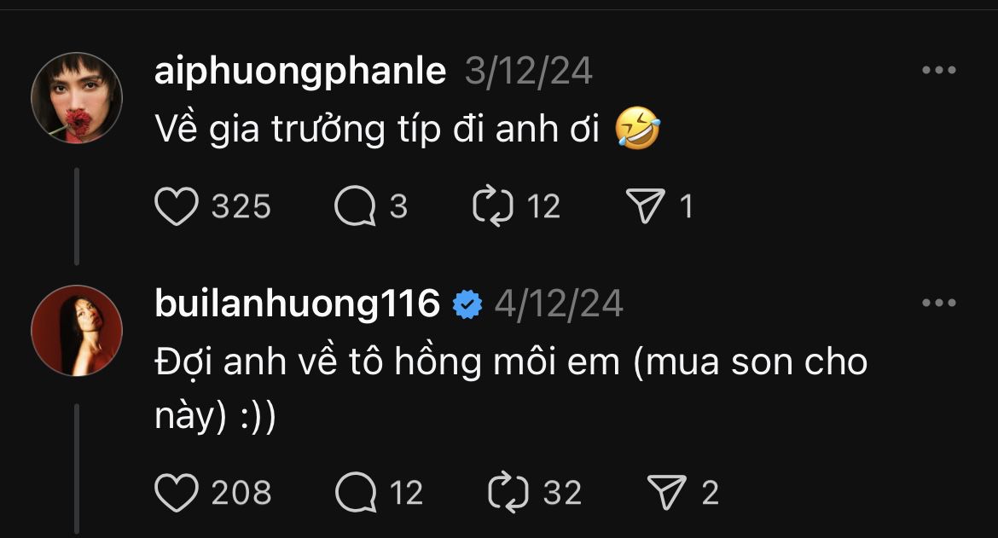
Task: Open the reply "Đợi anh về tô hồng môi em"
Action: coord(510,363)
